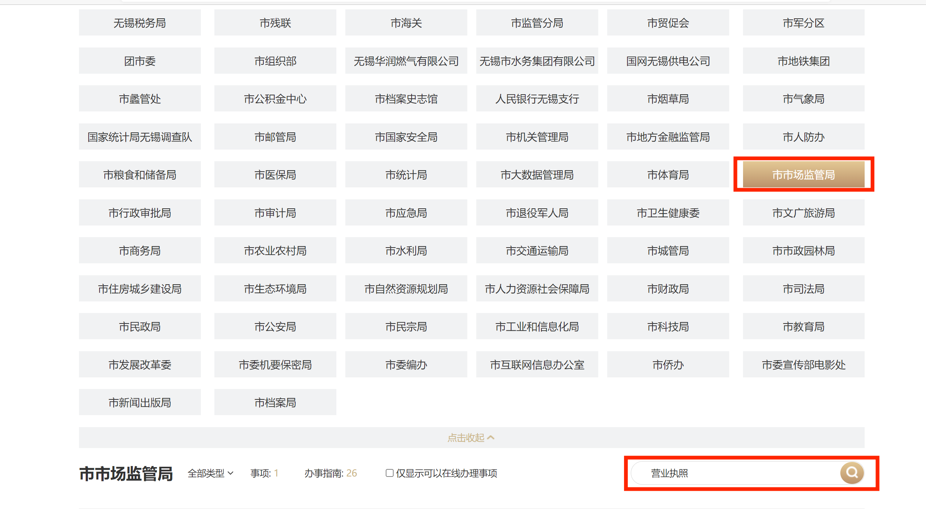Viewport: 926px width, 521px height.
Task: Switch to 办事指南 26 tab
Action: (x=330, y=473)
